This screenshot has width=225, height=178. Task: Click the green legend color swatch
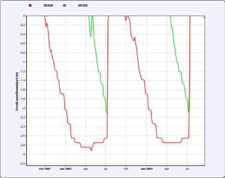click(64, 5)
